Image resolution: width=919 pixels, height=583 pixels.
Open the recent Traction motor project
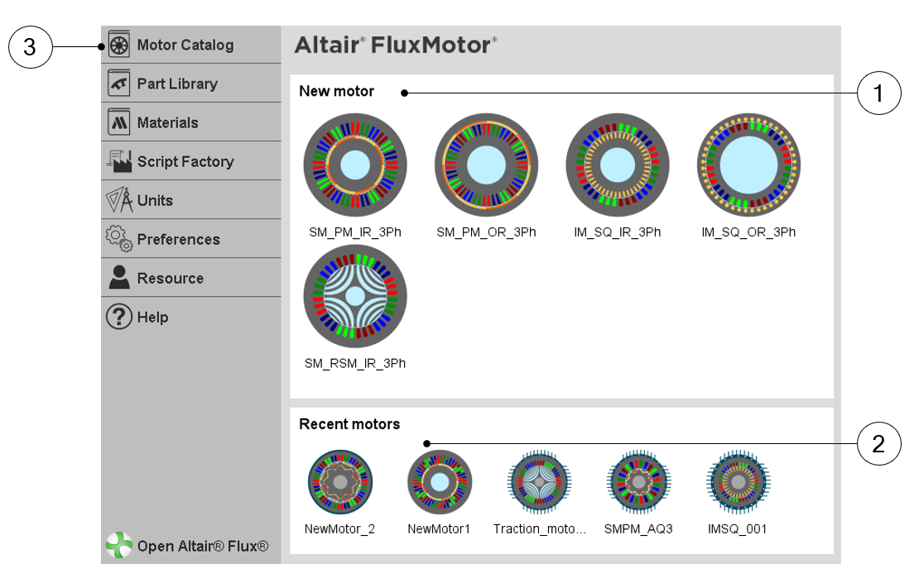[x=540, y=482]
